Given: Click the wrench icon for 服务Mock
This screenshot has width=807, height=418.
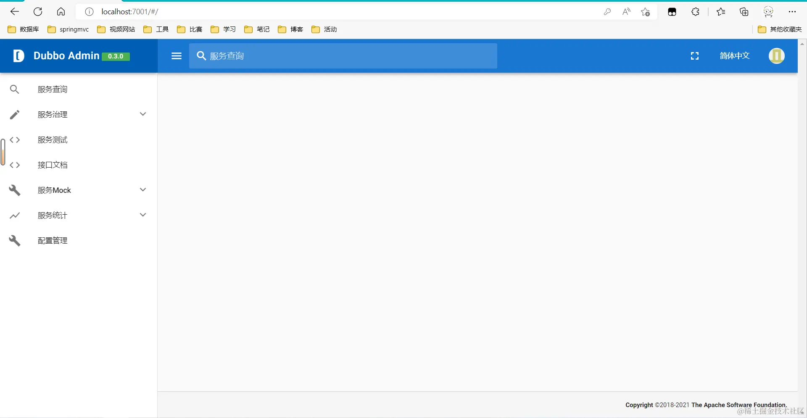Looking at the screenshot, I should tap(15, 190).
